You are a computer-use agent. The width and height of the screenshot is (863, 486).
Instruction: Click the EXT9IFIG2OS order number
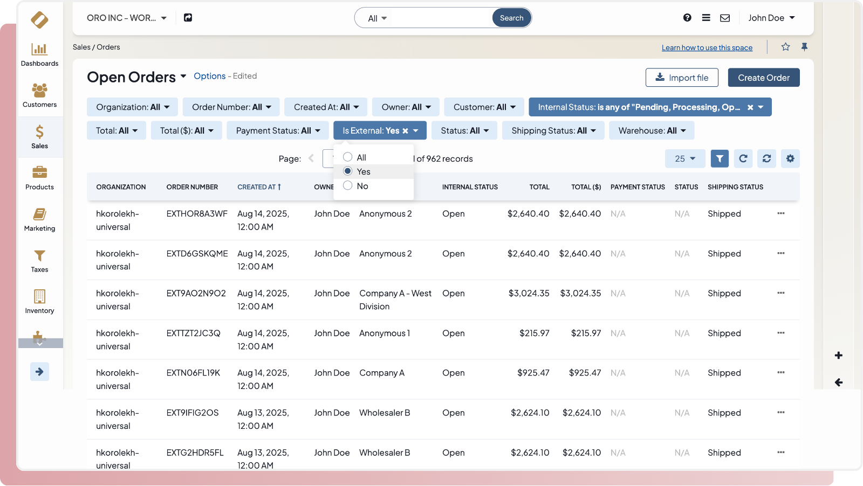[193, 413]
